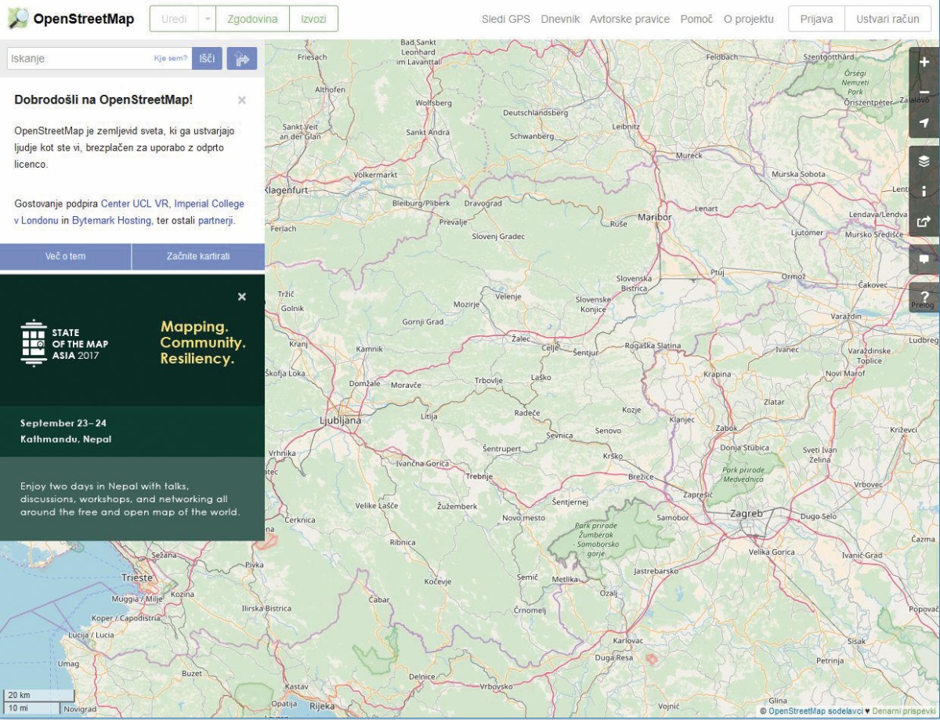The image size is (940, 720).
Task: Click the Ptuj label on the map
Action: [718, 272]
